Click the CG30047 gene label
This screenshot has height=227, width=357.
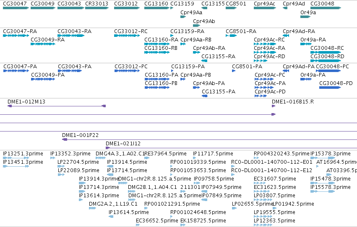tap(15, 4)
